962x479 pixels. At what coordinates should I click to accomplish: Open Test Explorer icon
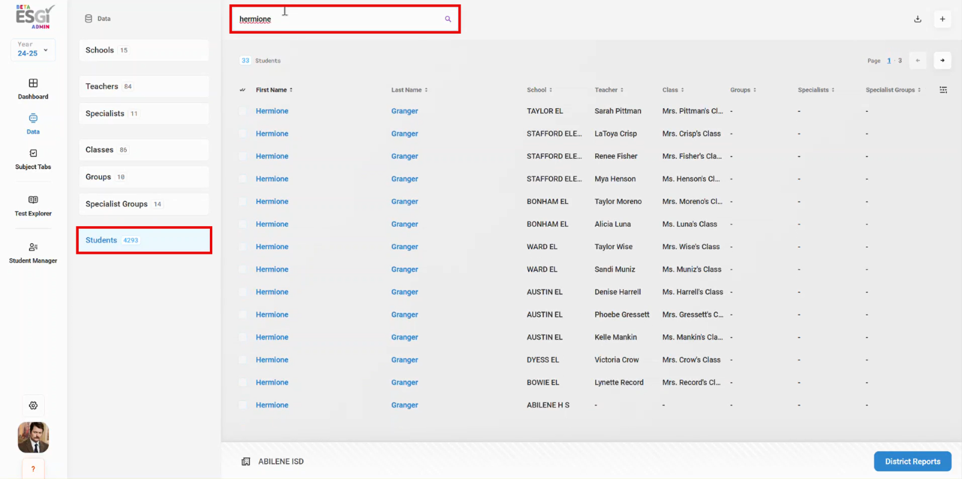(x=33, y=200)
